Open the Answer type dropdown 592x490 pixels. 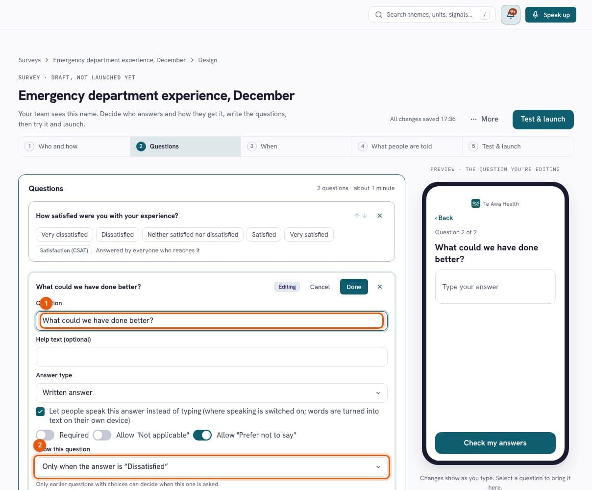pyautogui.click(x=212, y=392)
